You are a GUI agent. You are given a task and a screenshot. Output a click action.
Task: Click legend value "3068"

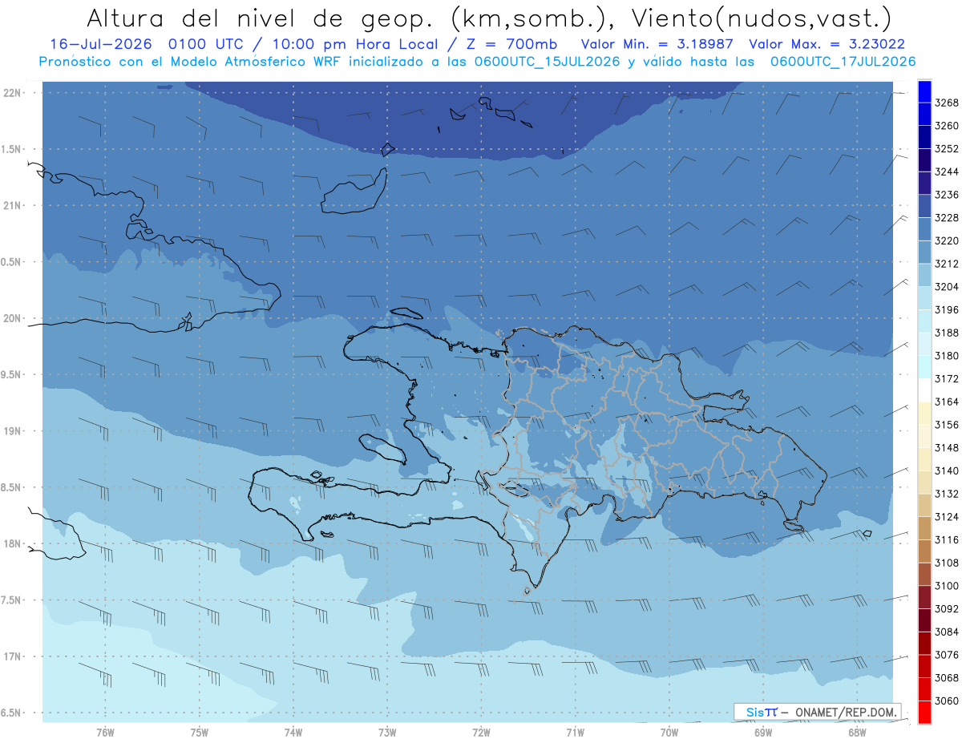(x=947, y=678)
